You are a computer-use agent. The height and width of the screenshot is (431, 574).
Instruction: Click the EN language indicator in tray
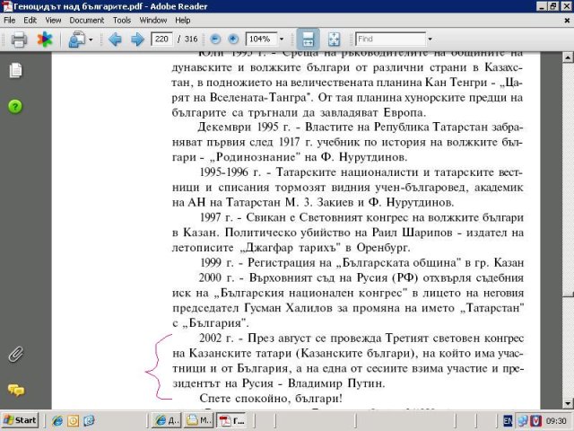[x=508, y=421]
